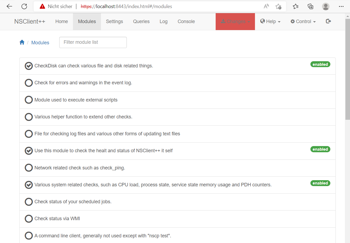Toggle the CPU load system checks module
The width and height of the screenshot is (350, 243).
point(29,185)
